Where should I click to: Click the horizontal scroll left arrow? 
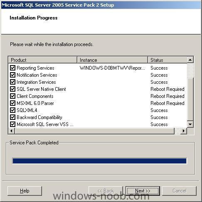coord(12,131)
